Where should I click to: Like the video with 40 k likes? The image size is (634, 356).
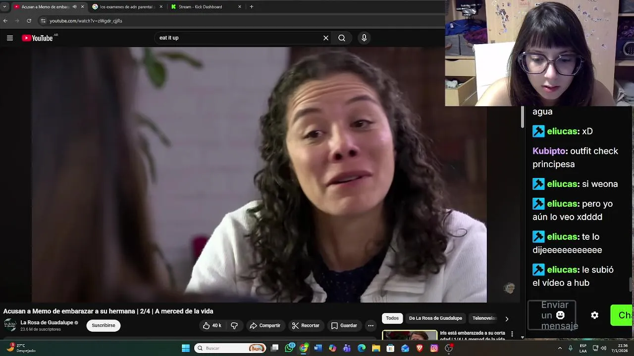212,325
